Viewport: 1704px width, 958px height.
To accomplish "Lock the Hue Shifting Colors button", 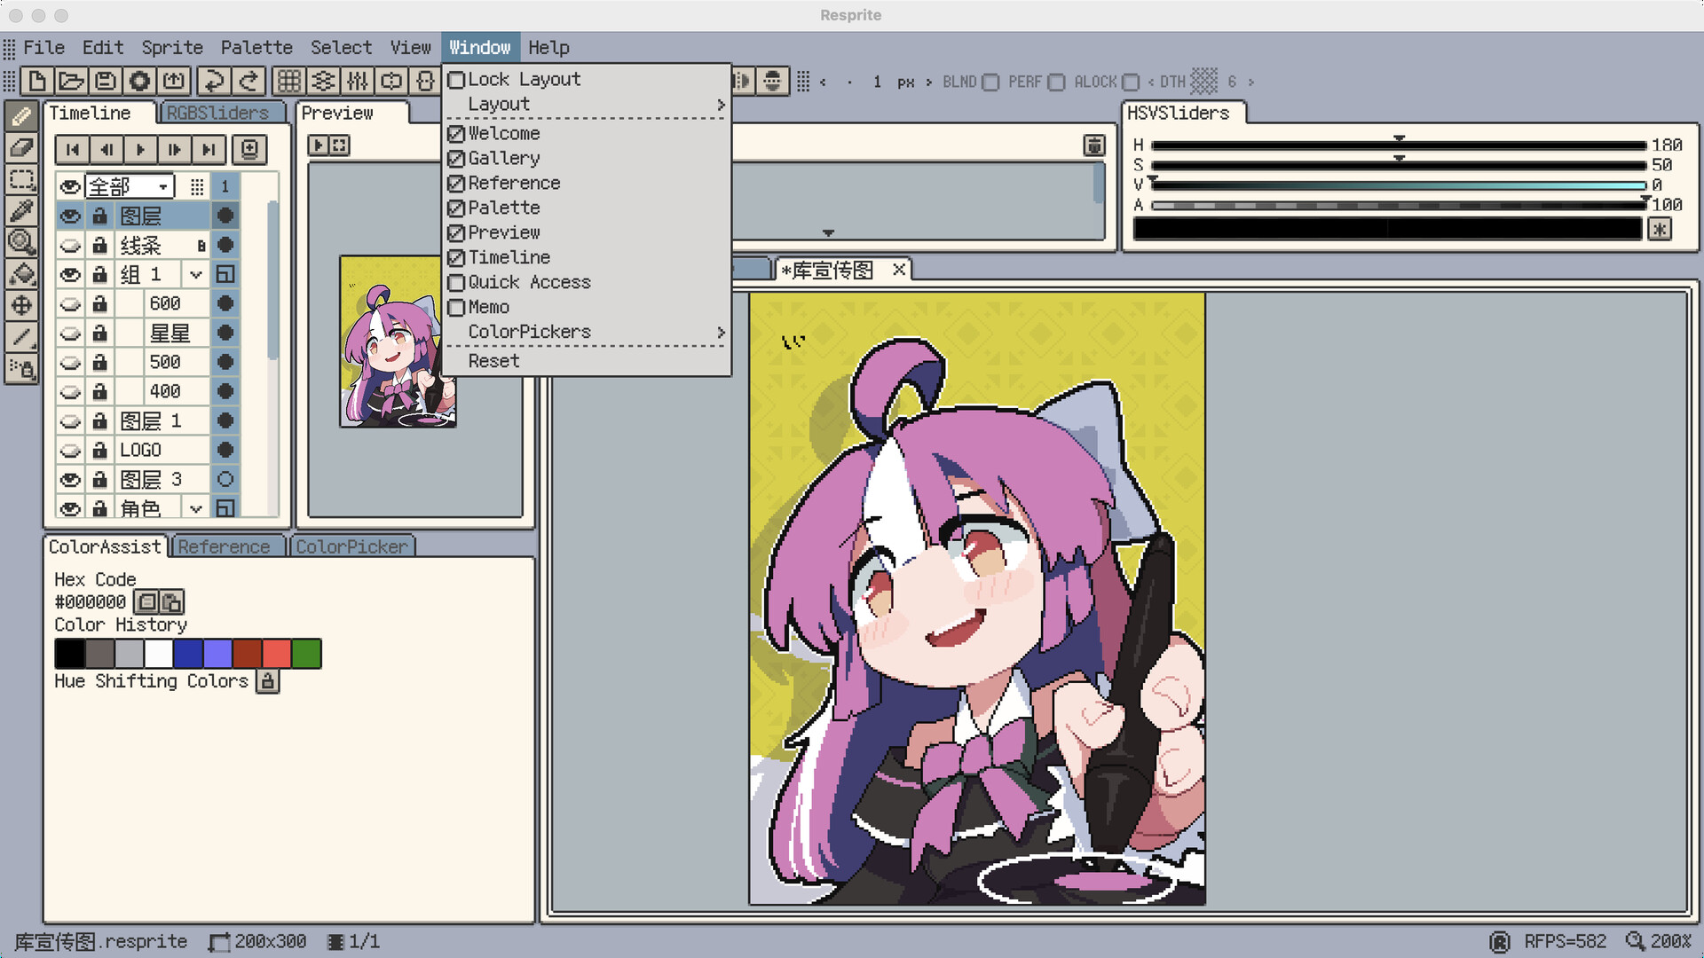I will click(268, 681).
